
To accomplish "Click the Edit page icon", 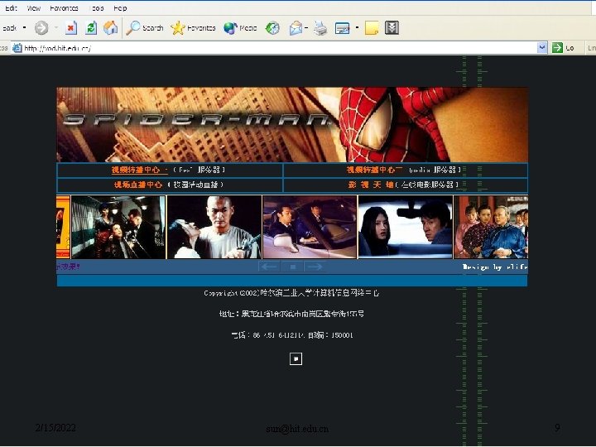I will click(x=342, y=28).
